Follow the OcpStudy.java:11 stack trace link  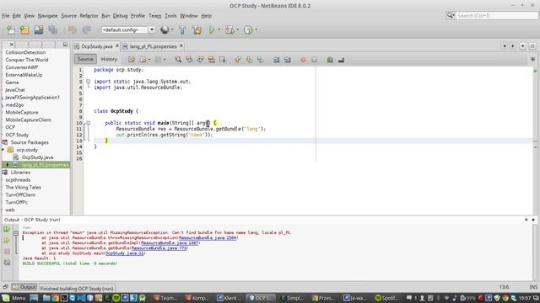(125, 253)
